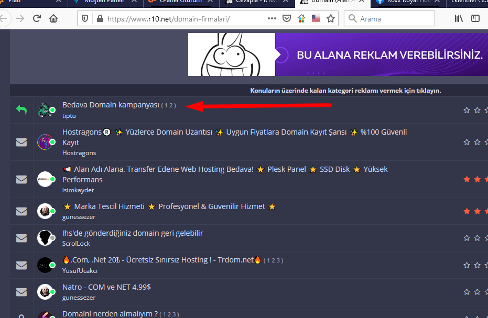This screenshot has height=318, width=488.
Task: Open tiptu's user profile
Action: (69, 116)
